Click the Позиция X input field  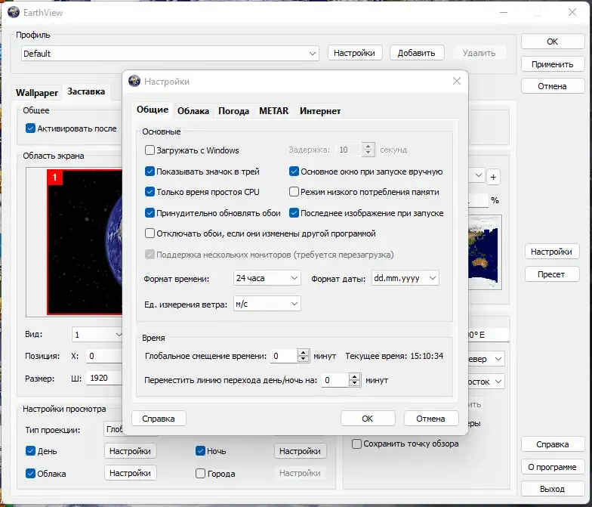click(x=104, y=356)
